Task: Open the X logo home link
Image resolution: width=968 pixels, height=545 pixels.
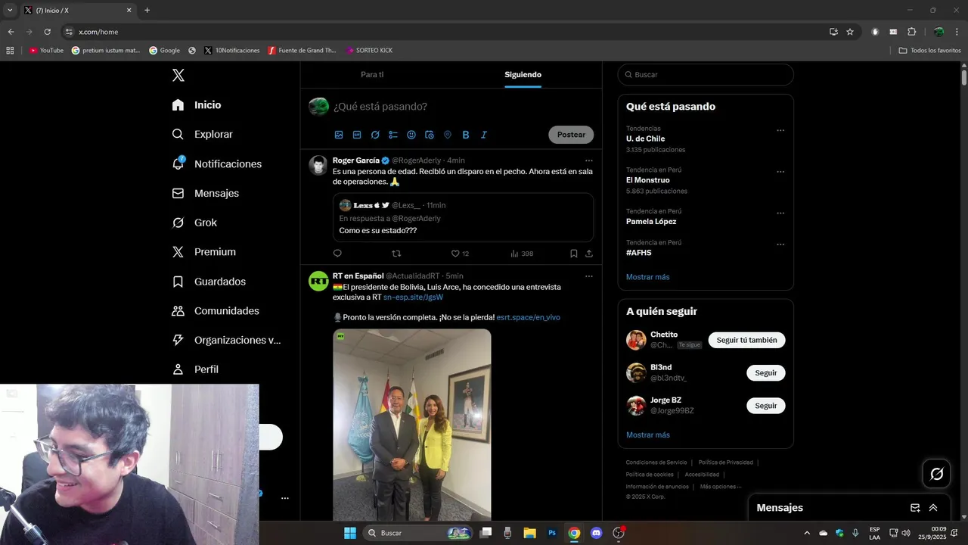Action: click(x=178, y=75)
